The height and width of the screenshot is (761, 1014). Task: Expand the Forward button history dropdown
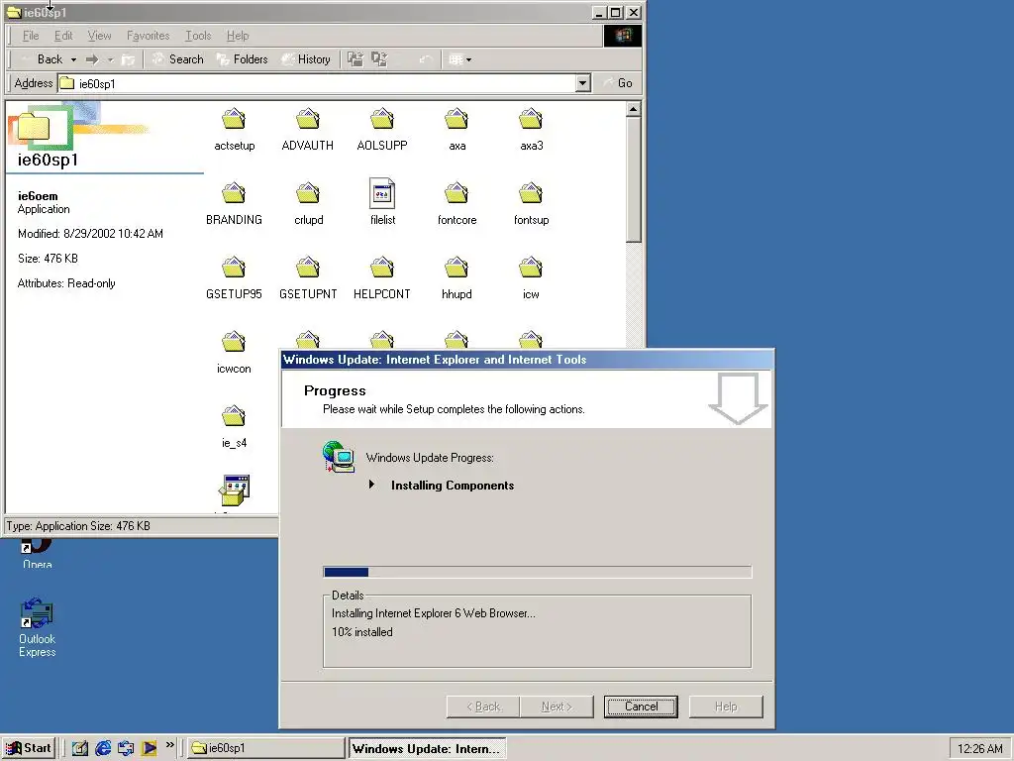click(x=111, y=59)
